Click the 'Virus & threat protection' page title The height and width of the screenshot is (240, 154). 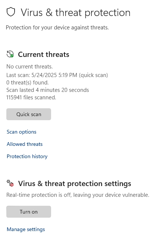pos(75,13)
